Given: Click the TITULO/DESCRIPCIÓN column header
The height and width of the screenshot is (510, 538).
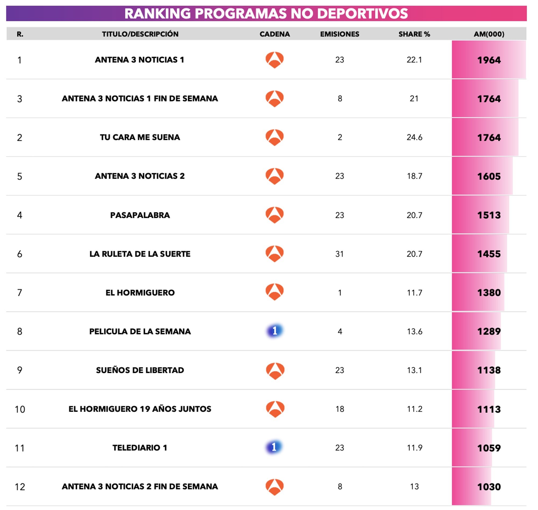Looking at the screenshot, I should [140, 34].
